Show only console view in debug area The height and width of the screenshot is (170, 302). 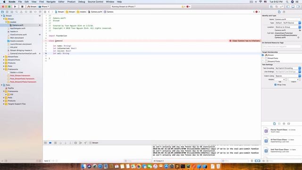pyautogui.click(x=259, y=161)
